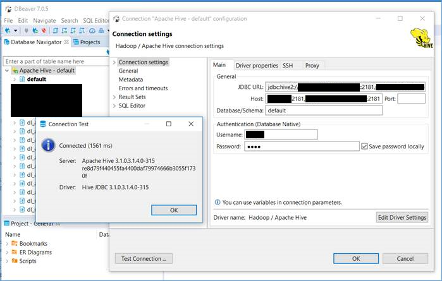
Task: Click the circular-arrow transaction toolbar icon
Action: [x=92, y=30]
